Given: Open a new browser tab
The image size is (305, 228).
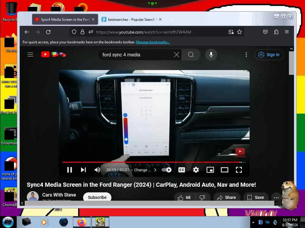Looking at the screenshot, I should point(171,20).
